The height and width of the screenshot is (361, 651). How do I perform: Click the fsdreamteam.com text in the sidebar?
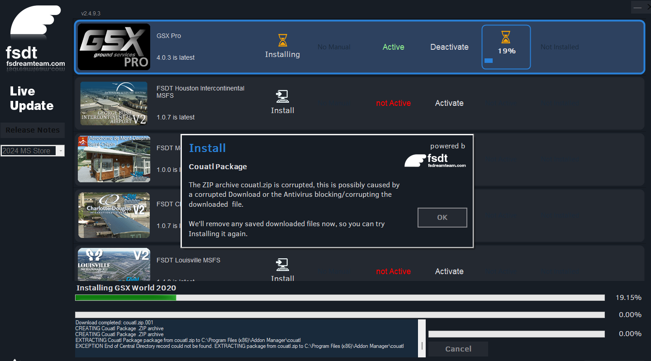coord(36,64)
